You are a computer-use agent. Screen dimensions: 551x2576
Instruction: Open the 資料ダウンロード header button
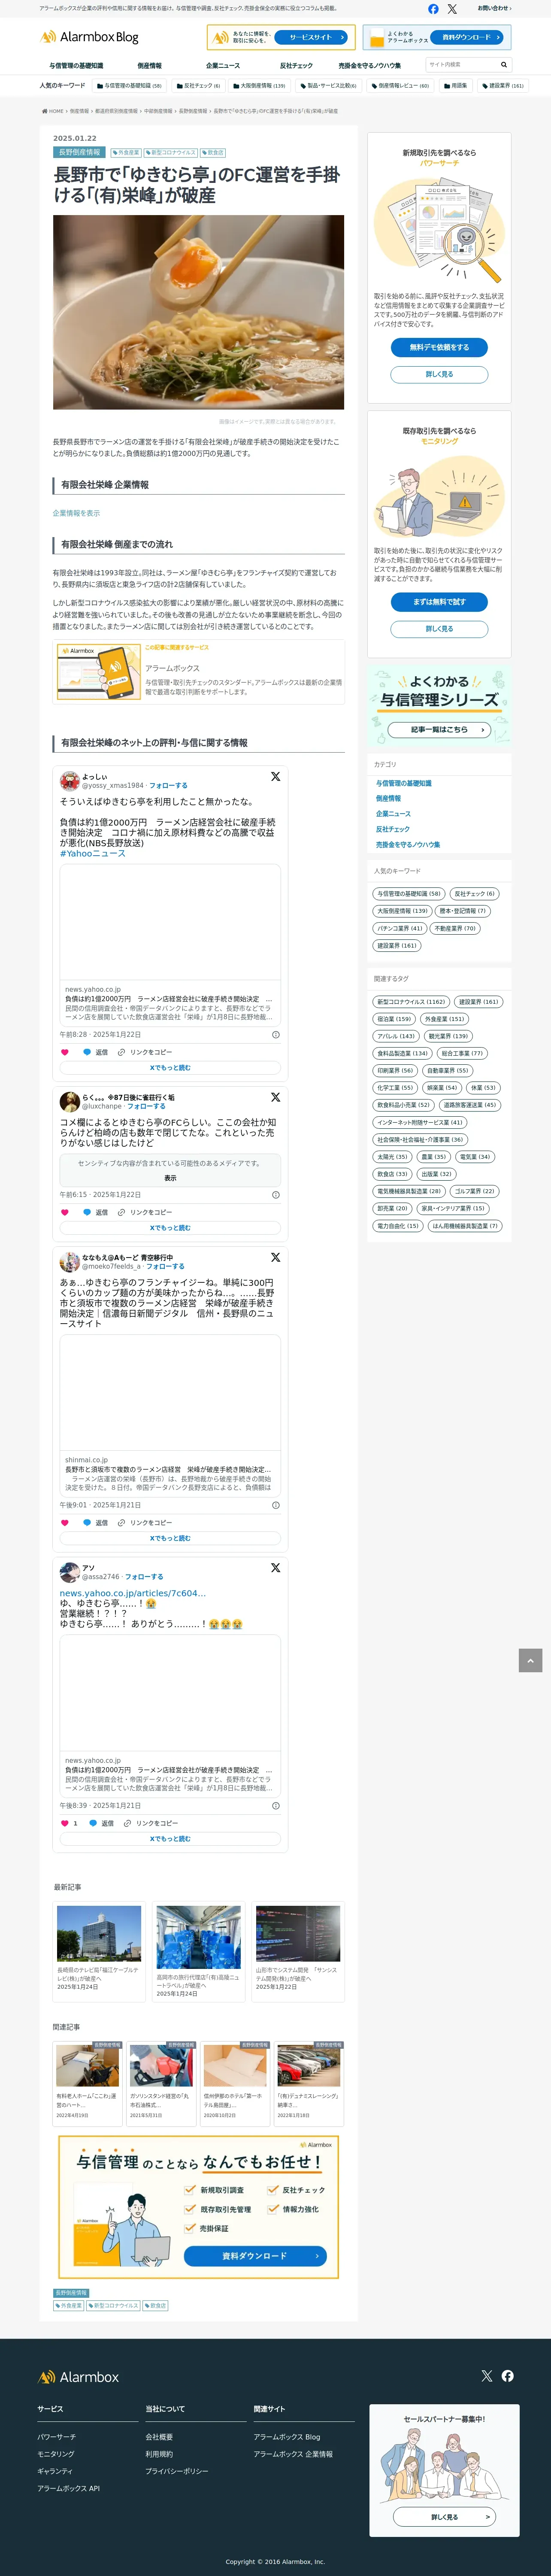pos(467,37)
